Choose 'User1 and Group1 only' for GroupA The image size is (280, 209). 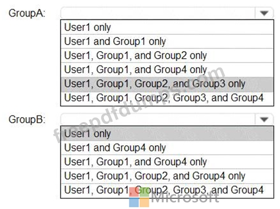pyautogui.click(x=167, y=41)
